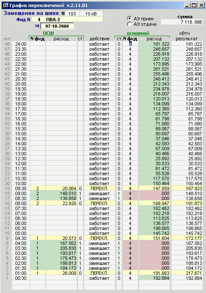Select the highlighted N фид cell at 24:00
This screenshot has width=206, height=293.
click(130, 44)
